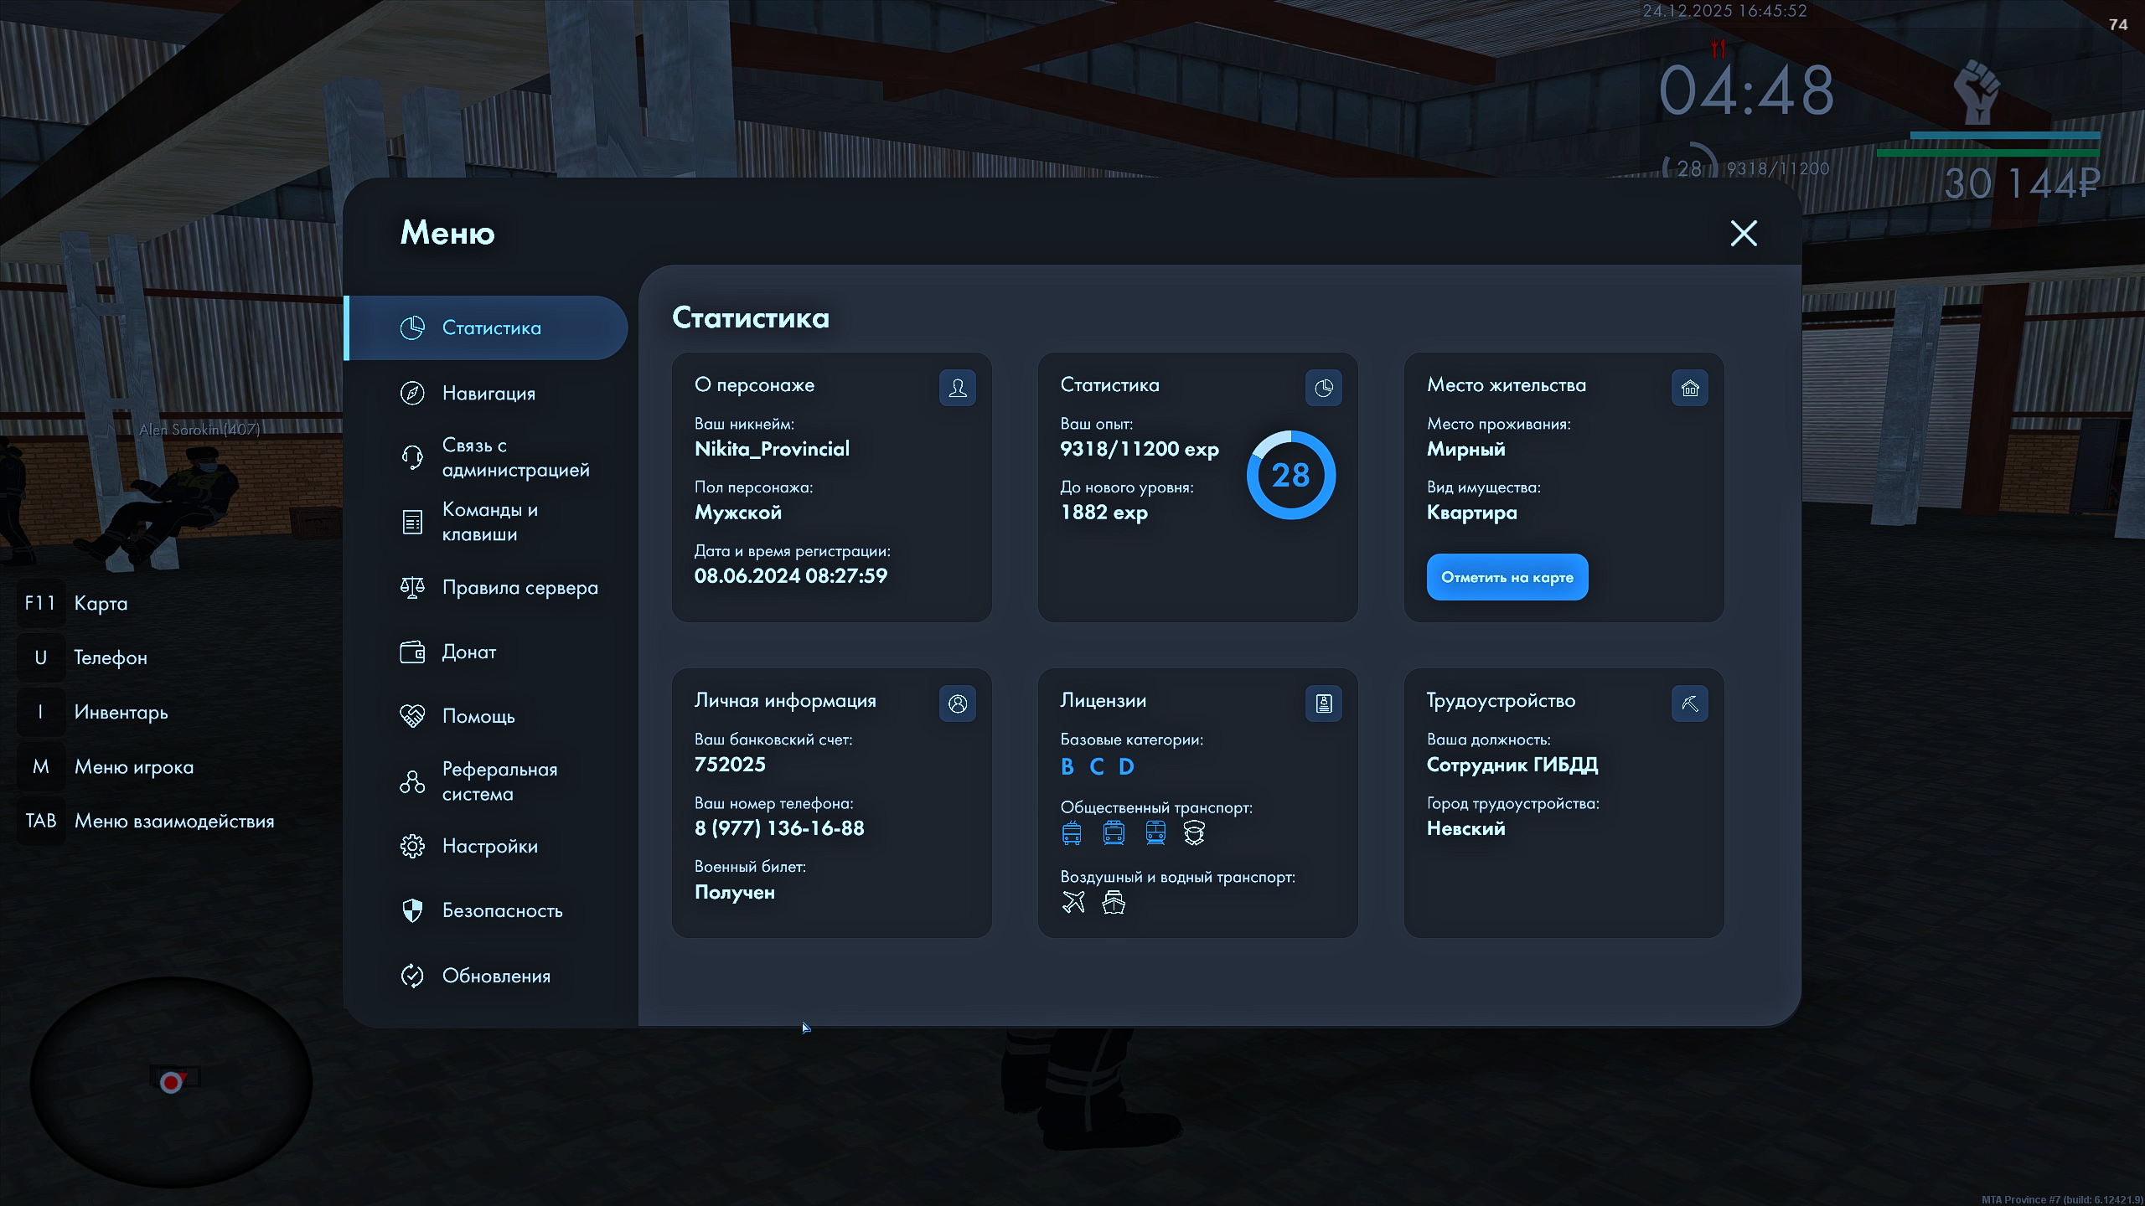The image size is (2145, 1206).
Task: Click the airplane license icon
Action: pos(1073,902)
